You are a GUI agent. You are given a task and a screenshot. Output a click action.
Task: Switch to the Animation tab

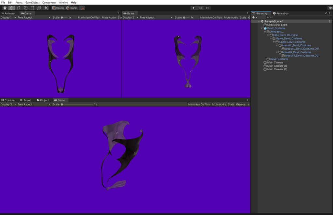click(281, 13)
